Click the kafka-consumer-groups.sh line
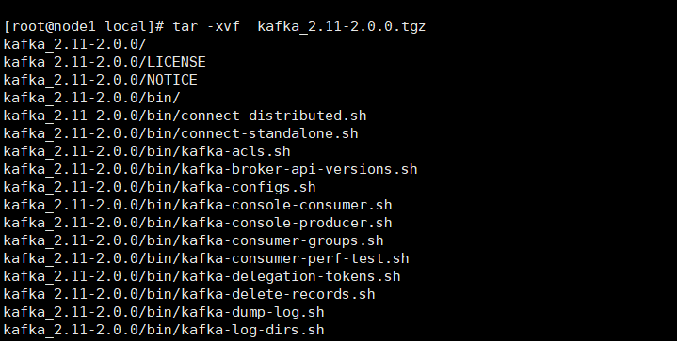This screenshot has width=677, height=341. (x=193, y=240)
